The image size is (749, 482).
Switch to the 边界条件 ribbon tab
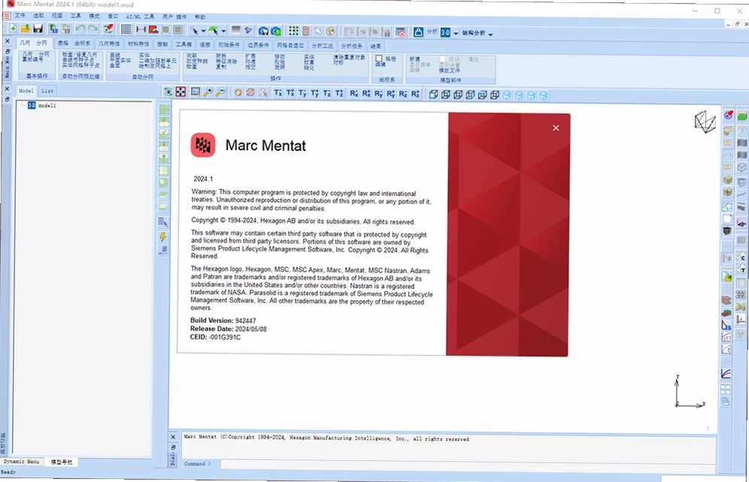(258, 45)
